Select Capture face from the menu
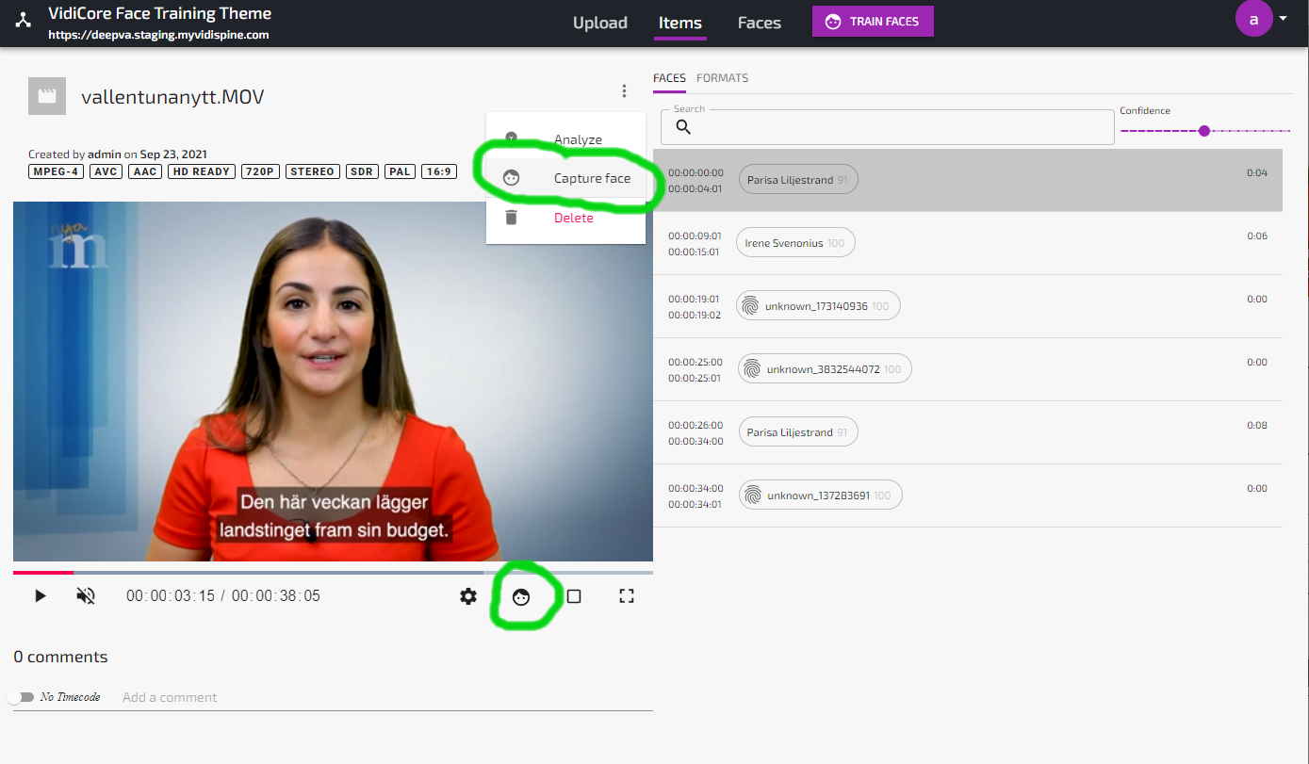Screen dimensions: 1309x764 (x=592, y=178)
